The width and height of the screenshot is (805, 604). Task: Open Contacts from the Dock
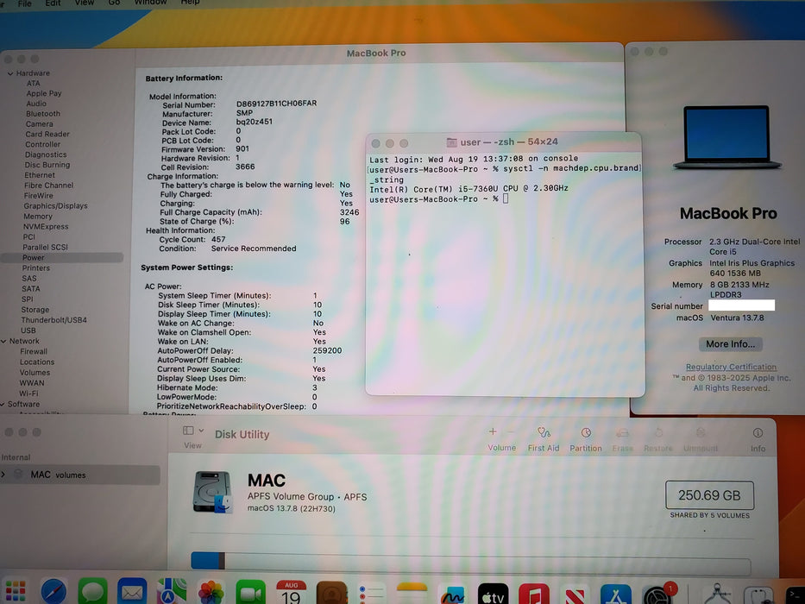(331, 592)
